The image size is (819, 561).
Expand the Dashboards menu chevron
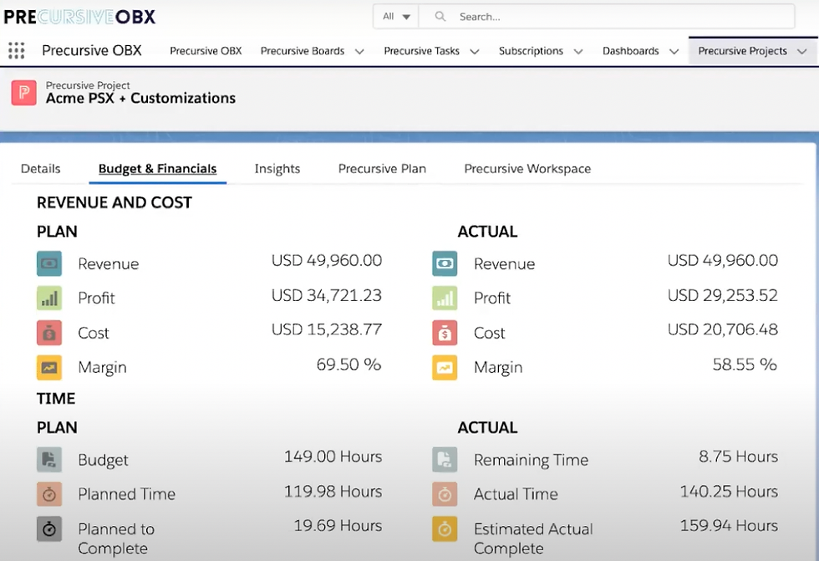tap(674, 51)
